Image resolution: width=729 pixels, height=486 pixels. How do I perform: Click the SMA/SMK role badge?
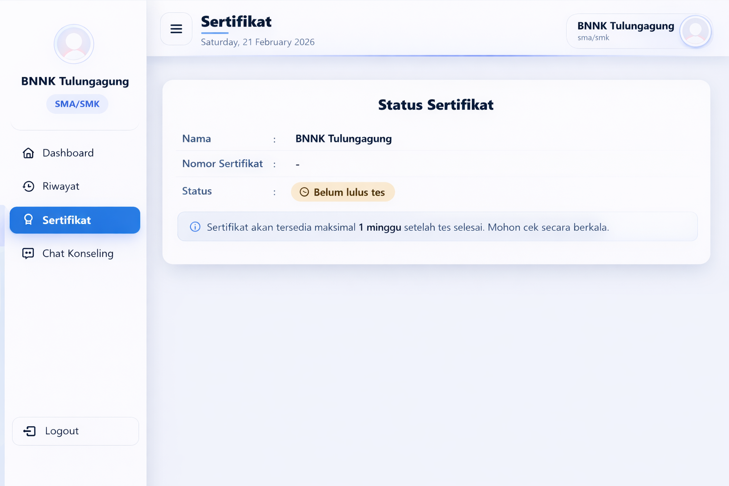click(77, 104)
